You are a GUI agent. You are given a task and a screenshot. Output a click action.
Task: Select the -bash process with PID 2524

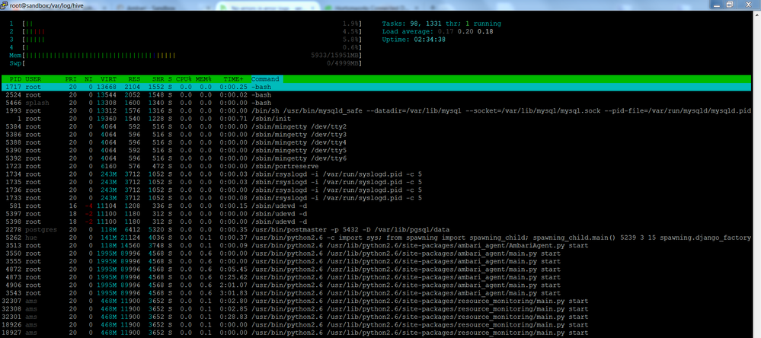376,95
